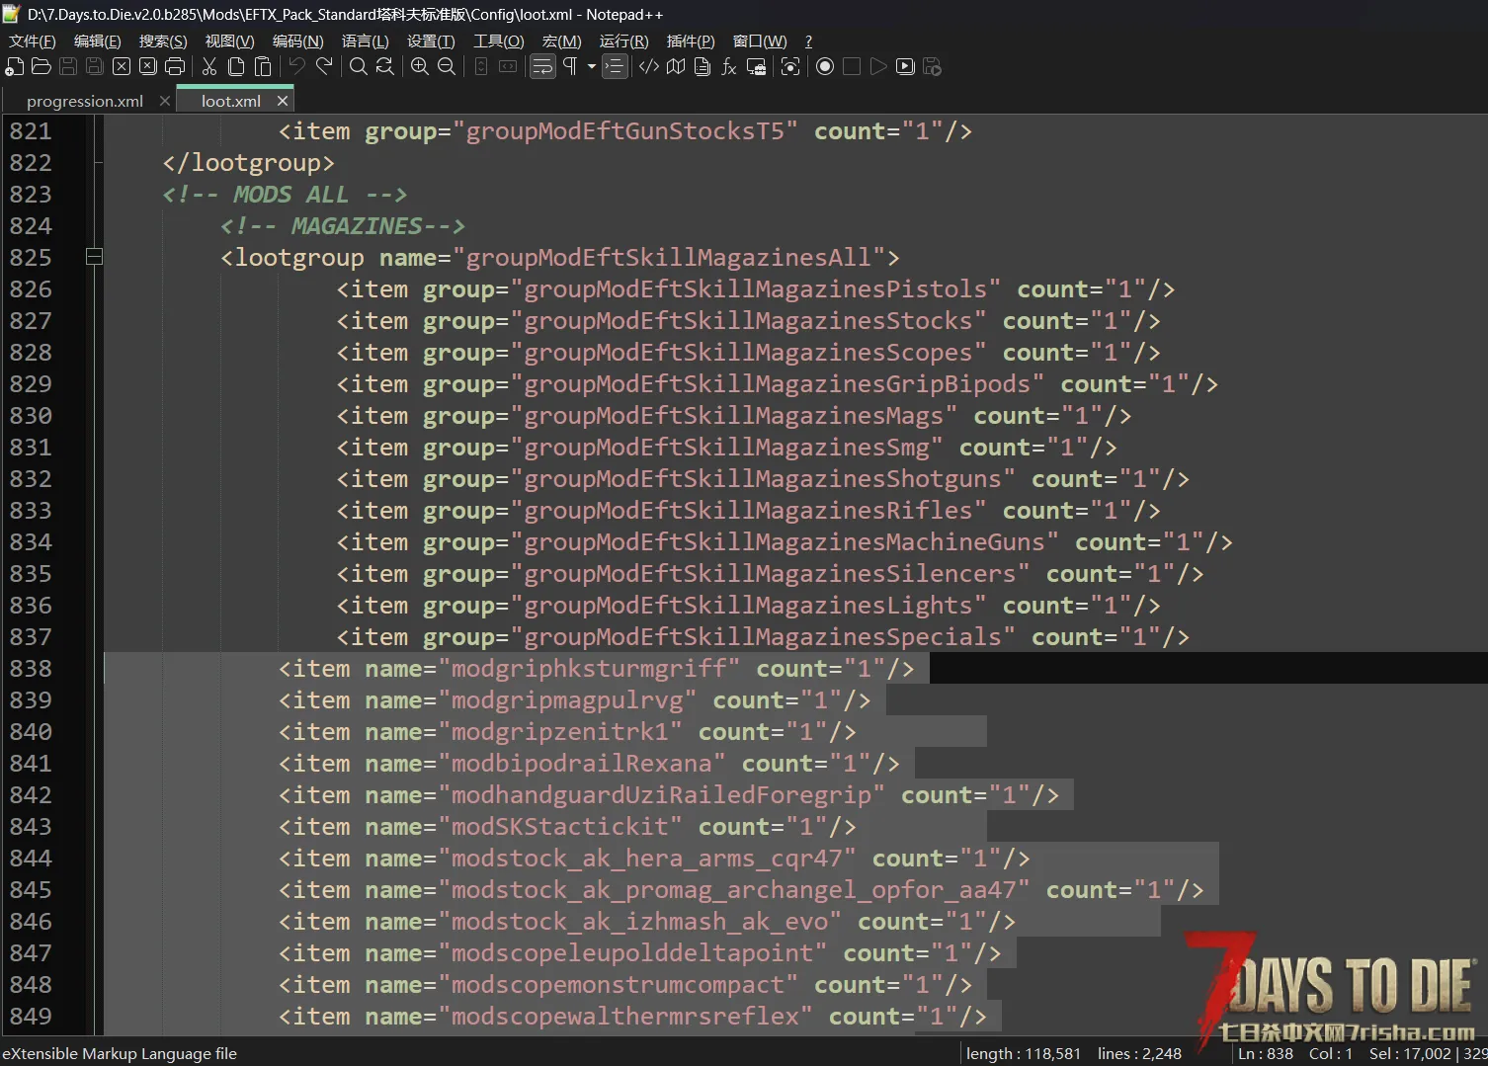Image resolution: width=1488 pixels, height=1066 pixels.
Task: Click line number 830 in the margin
Action: (31, 416)
